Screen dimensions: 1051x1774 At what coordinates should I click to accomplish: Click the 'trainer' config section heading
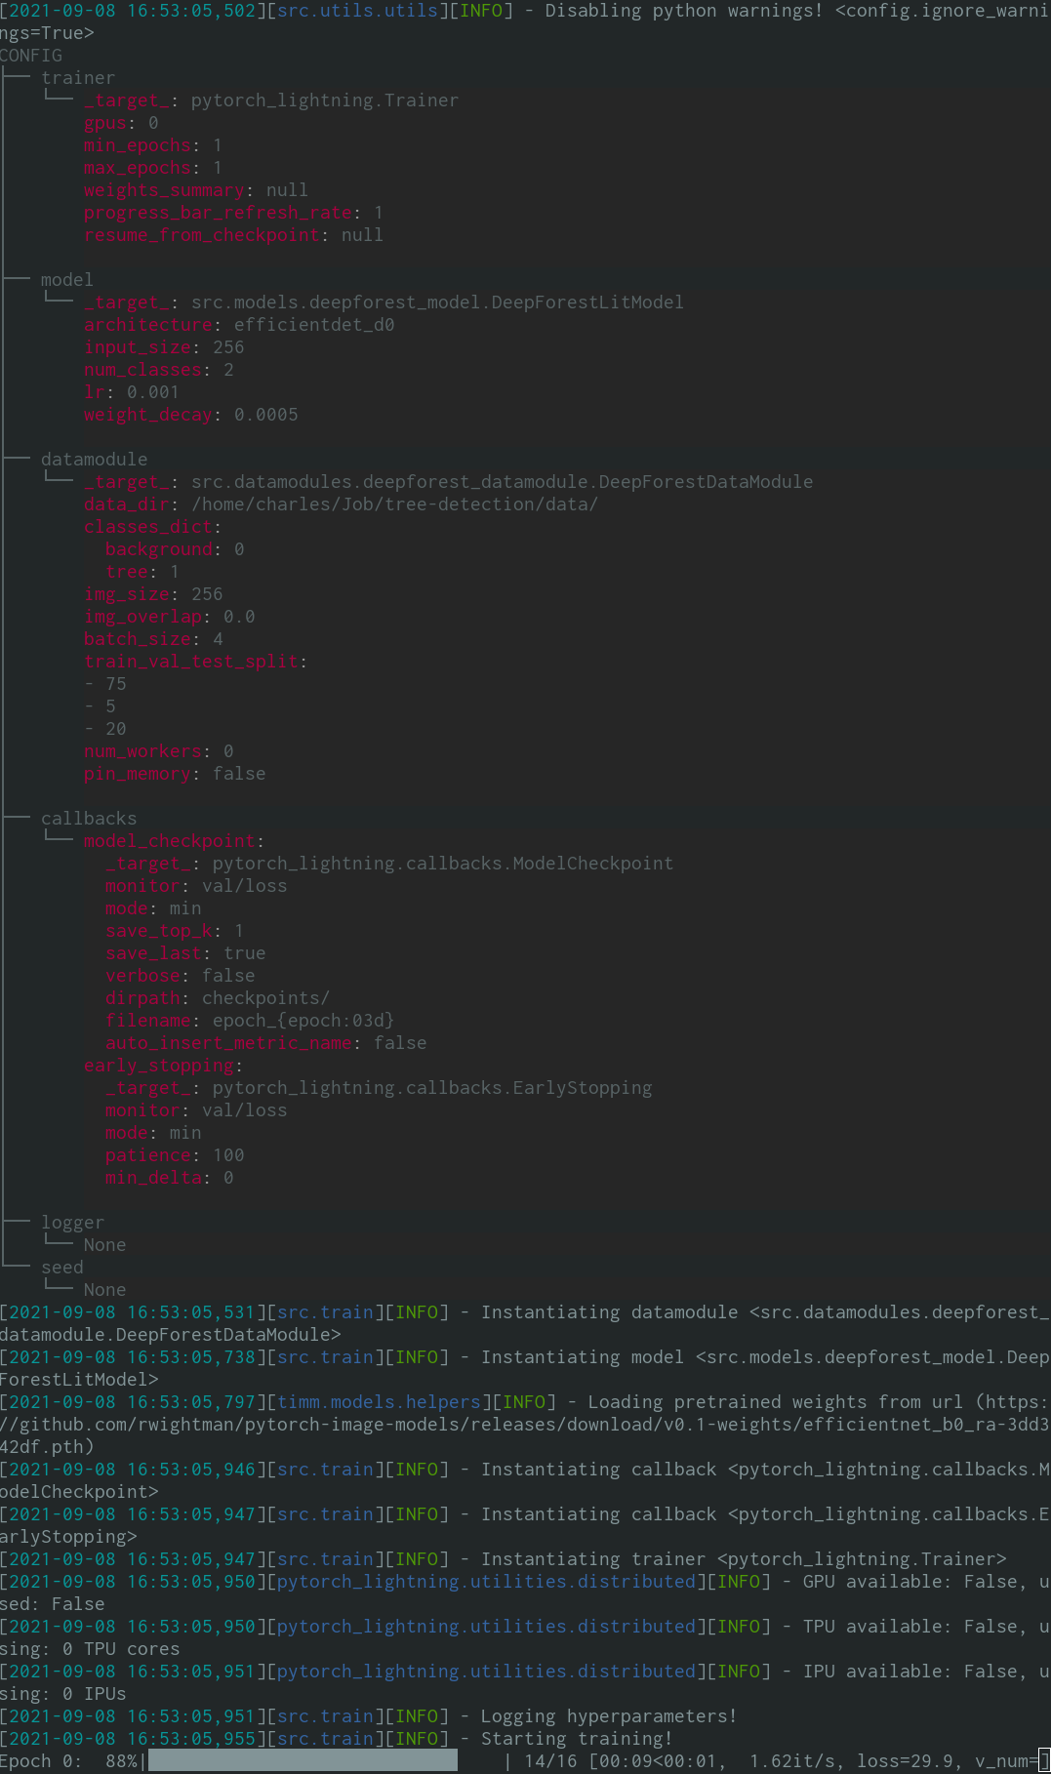pyautogui.click(x=78, y=78)
